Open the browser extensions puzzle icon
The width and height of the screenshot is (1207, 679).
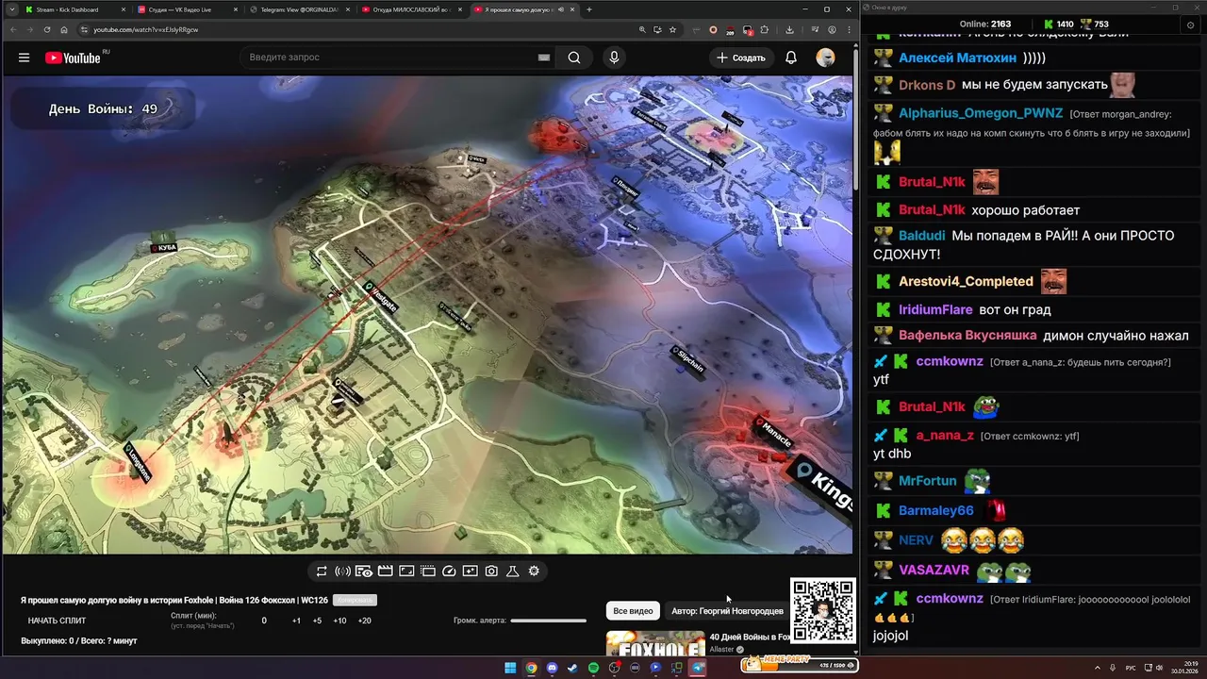click(765, 29)
